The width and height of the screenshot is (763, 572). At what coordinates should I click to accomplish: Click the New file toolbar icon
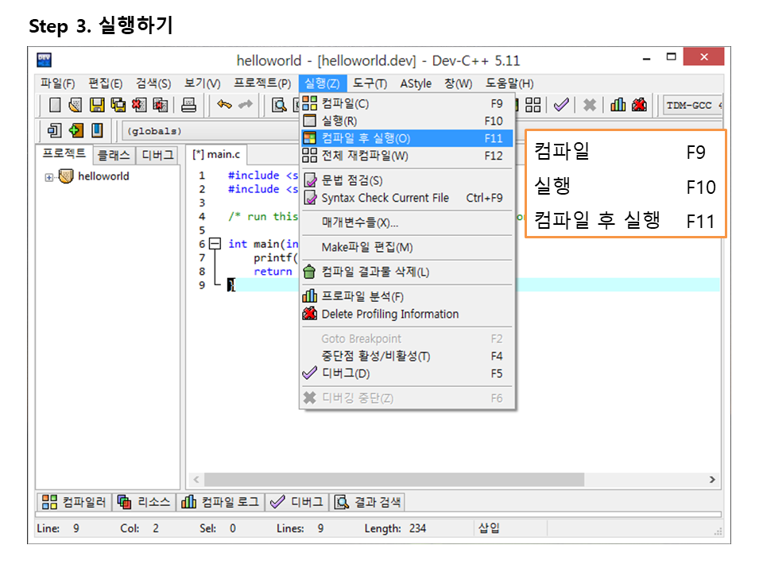click(55, 105)
